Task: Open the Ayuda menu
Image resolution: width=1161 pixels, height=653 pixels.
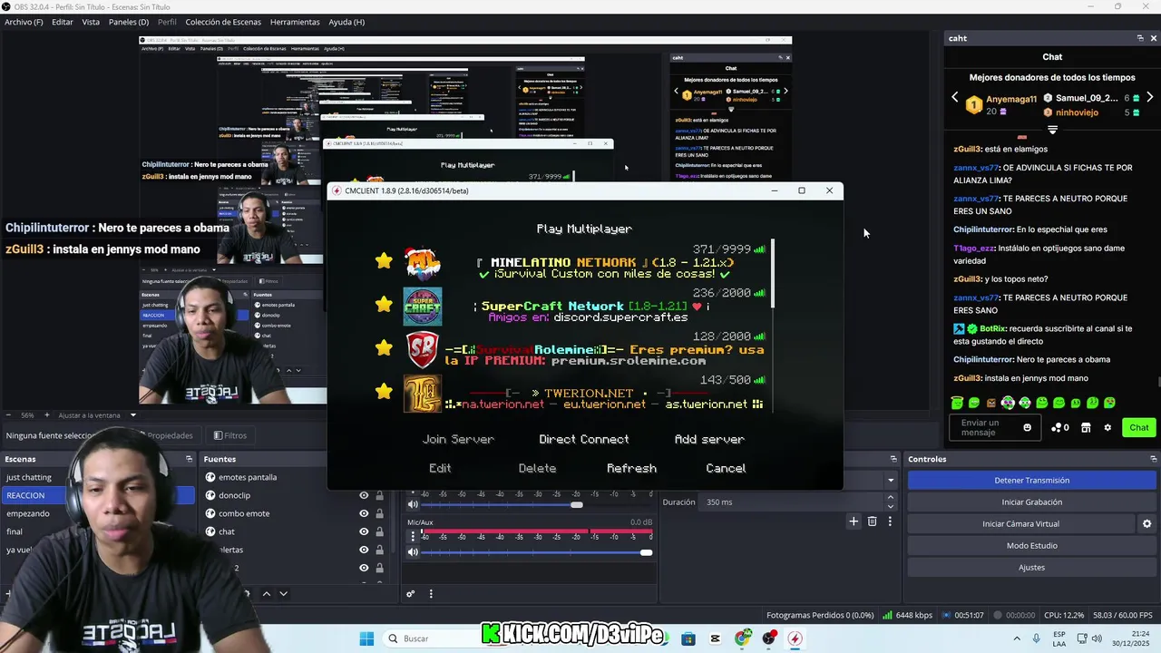Action: [346, 22]
